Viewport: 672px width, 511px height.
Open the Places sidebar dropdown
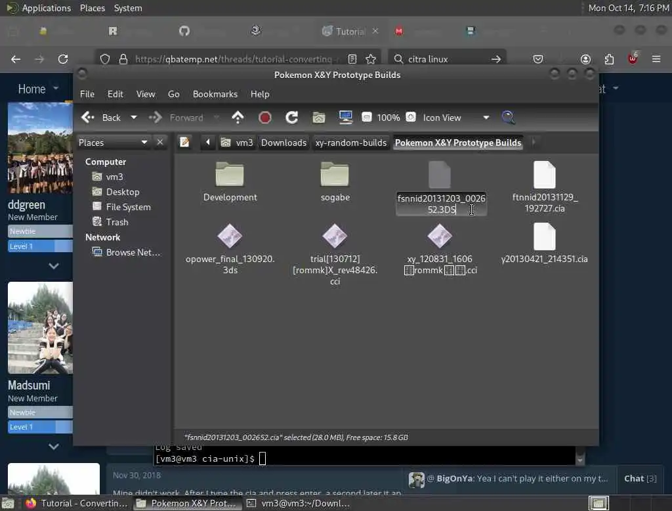113,143
